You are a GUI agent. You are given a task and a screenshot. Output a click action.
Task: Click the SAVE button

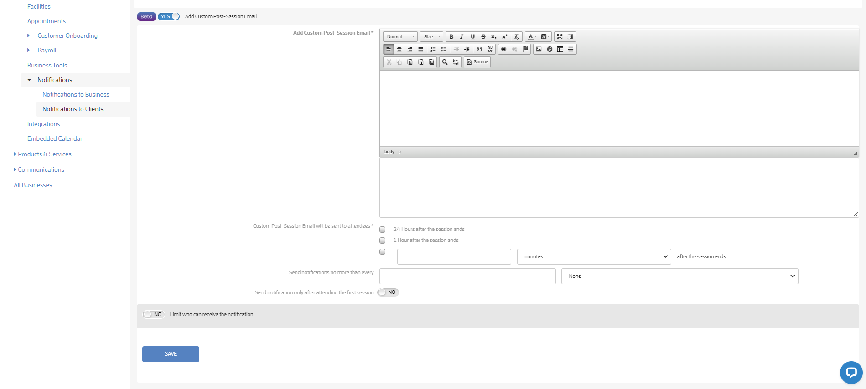pos(171,354)
